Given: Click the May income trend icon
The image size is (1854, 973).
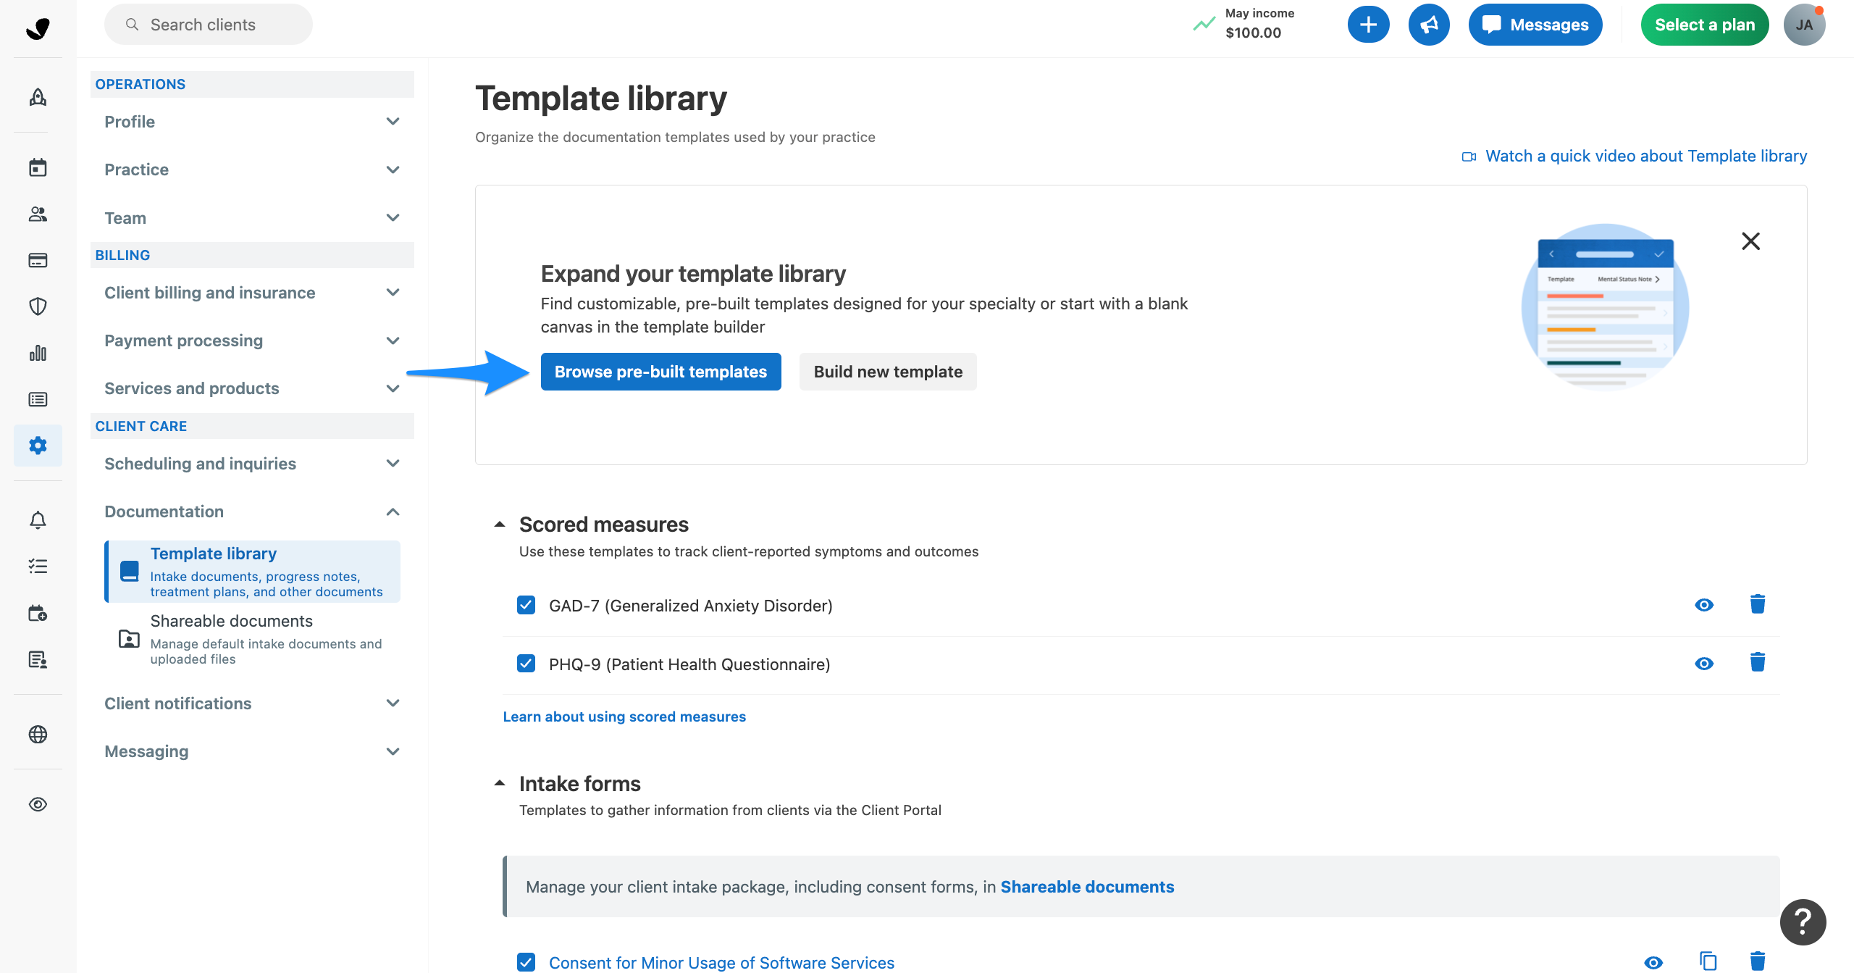Looking at the screenshot, I should click(x=1204, y=24).
